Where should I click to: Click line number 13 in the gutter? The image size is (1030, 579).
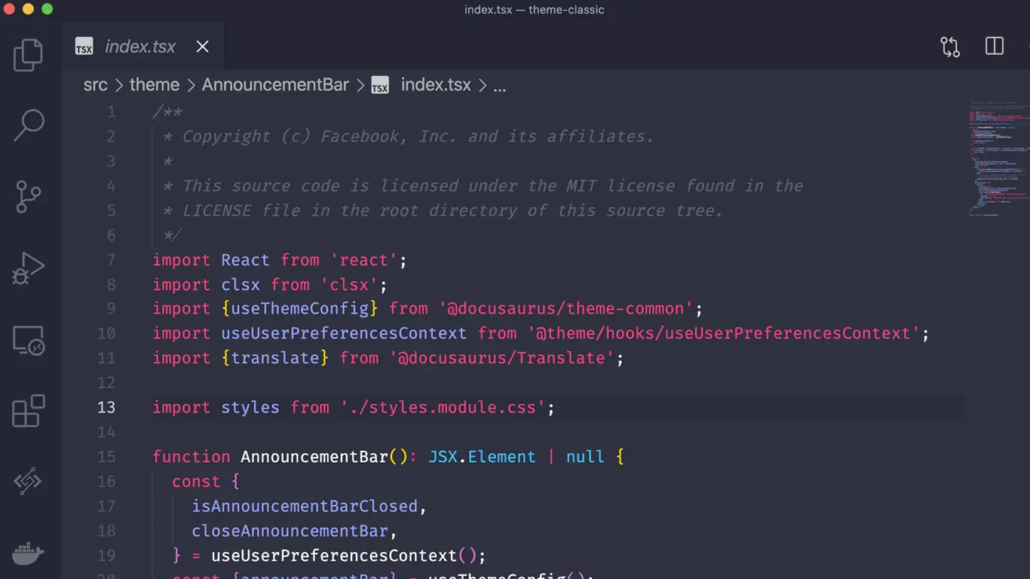tap(106, 408)
